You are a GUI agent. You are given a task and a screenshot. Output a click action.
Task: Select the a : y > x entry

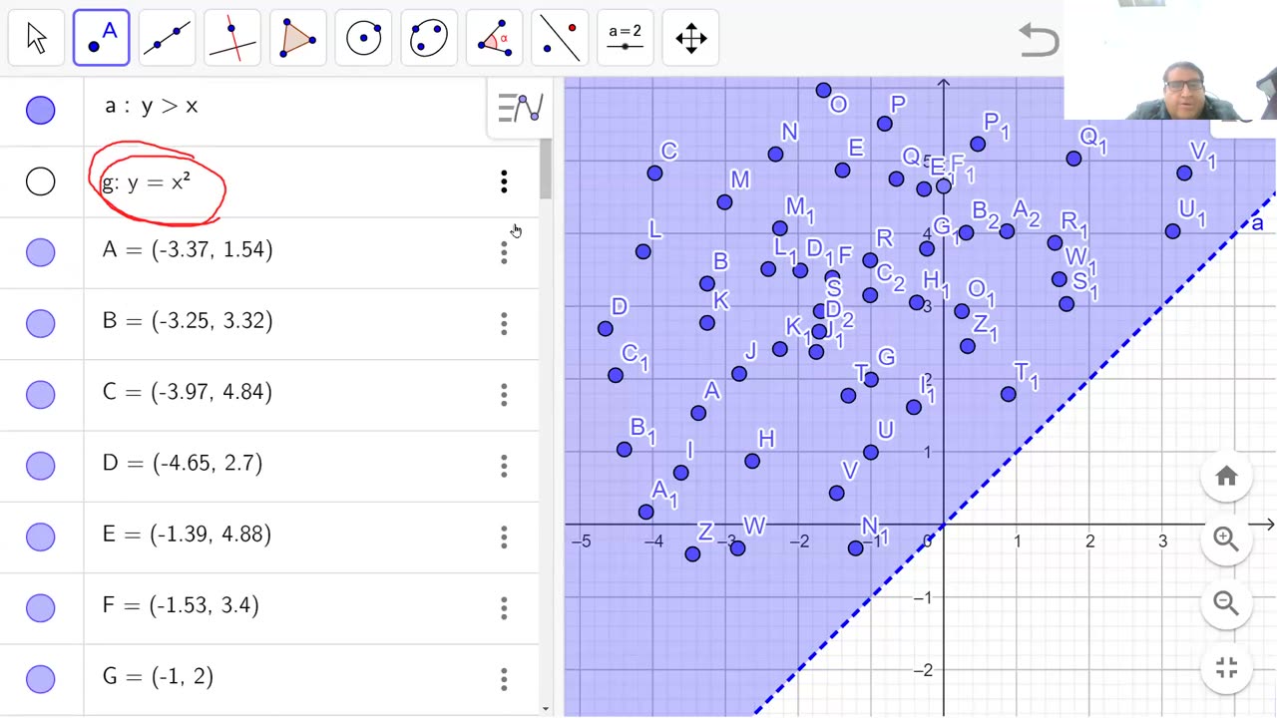pyautogui.click(x=151, y=106)
